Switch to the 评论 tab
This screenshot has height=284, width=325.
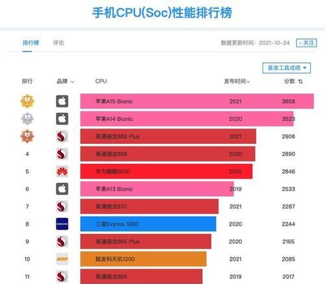[x=58, y=43]
